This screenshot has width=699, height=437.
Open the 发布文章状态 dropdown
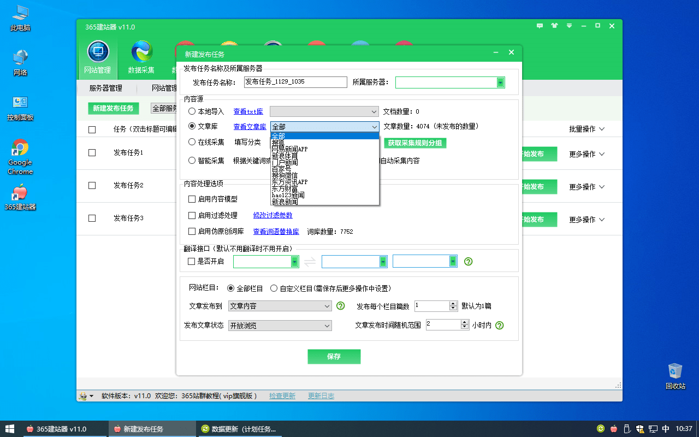280,326
